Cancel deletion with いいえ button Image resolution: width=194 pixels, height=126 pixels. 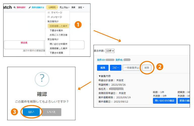pos(51,112)
